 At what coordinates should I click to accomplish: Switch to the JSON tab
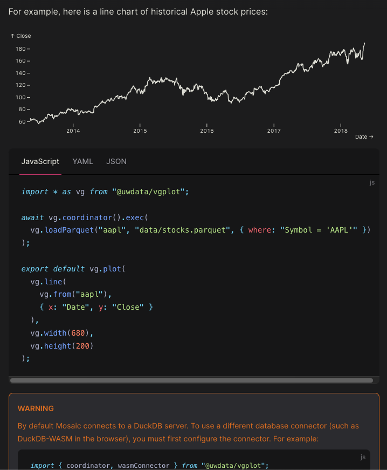[116, 161]
